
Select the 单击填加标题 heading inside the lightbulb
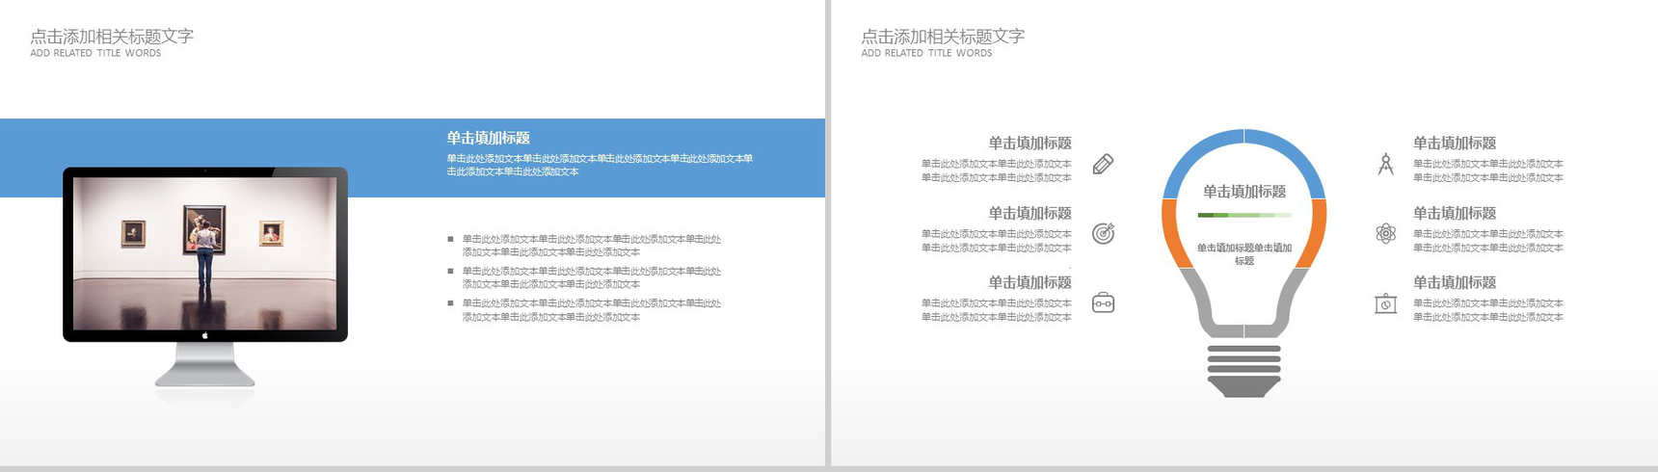tap(1243, 192)
